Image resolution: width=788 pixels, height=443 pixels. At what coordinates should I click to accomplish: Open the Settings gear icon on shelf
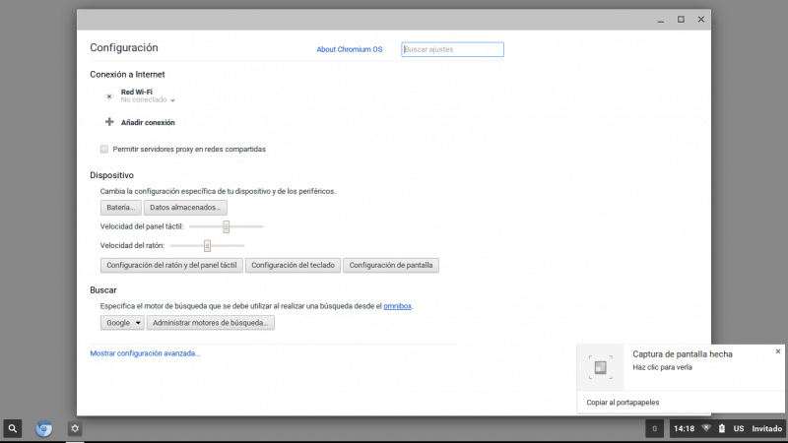75,428
